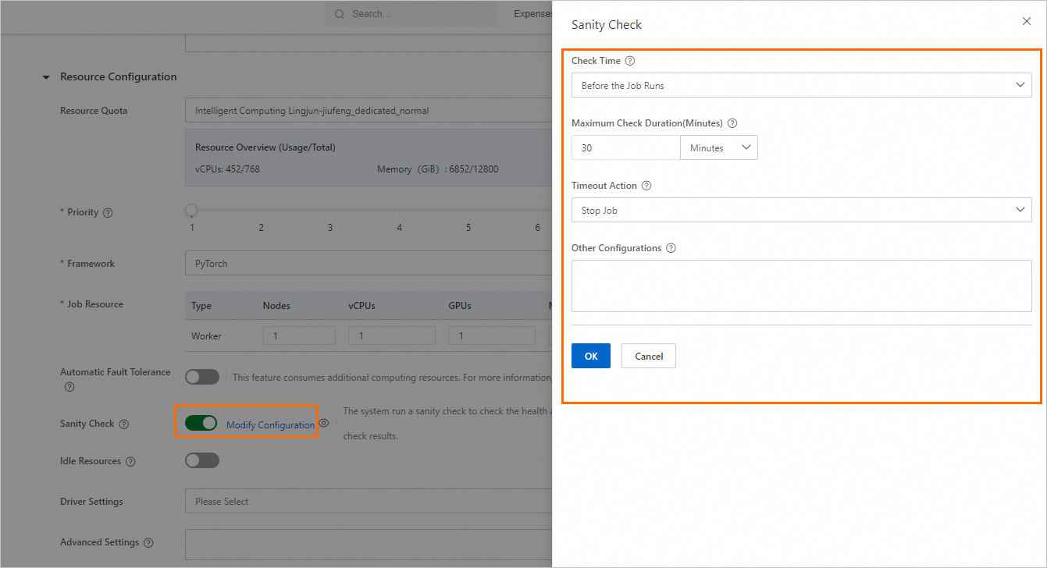
Task: Click the Modify Configuration link
Action: [270, 424]
